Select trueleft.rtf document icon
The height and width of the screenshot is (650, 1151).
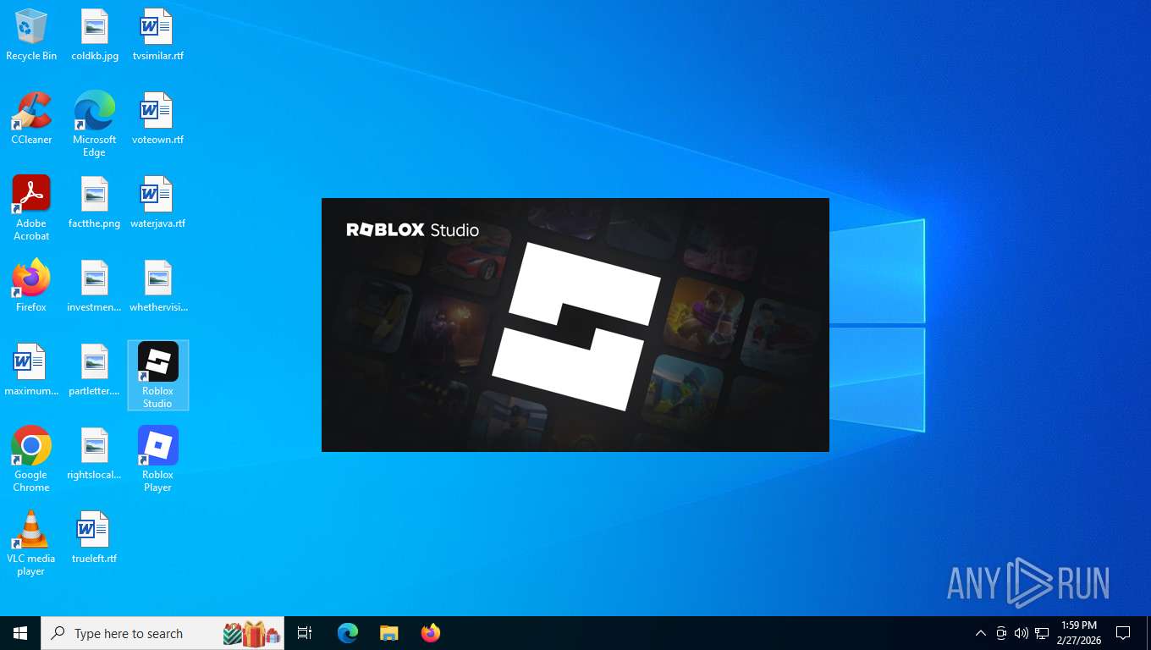pyautogui.click(x=95, y=537)
